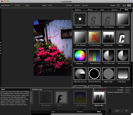Select the Film Grain tool
Viewport: 133px width, 115px height.
click(123, 74)
